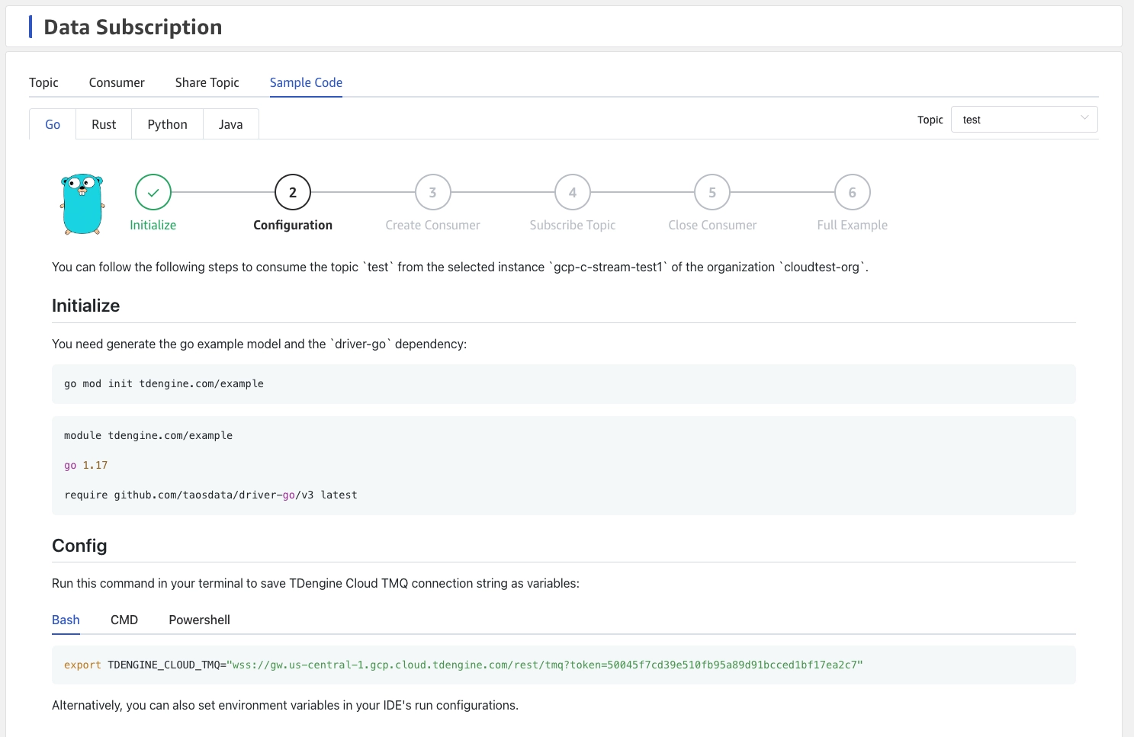Screen dimensions: 1134x737
Task: Click the 'module tdengine.com/example' code line
Action: [148, 435]
